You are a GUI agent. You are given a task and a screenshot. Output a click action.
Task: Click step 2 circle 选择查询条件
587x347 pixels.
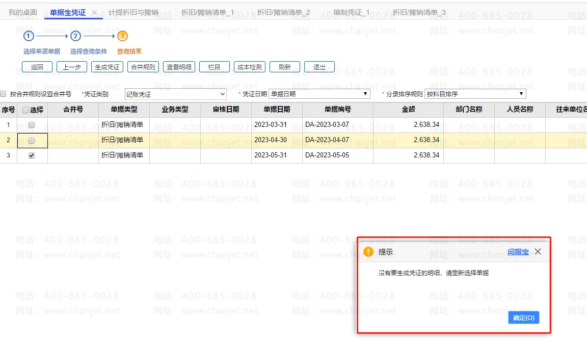click(75, 36)
